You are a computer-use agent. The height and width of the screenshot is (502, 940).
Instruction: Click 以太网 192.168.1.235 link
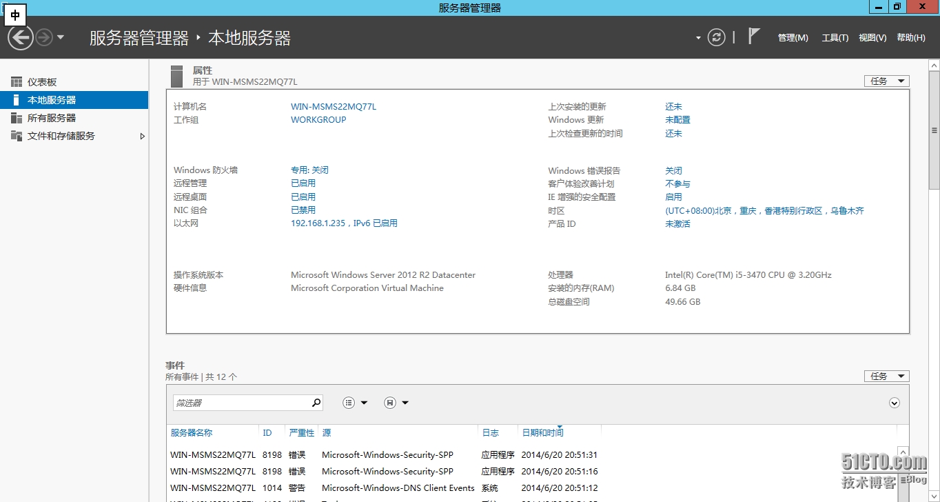[x=344, y=223]
